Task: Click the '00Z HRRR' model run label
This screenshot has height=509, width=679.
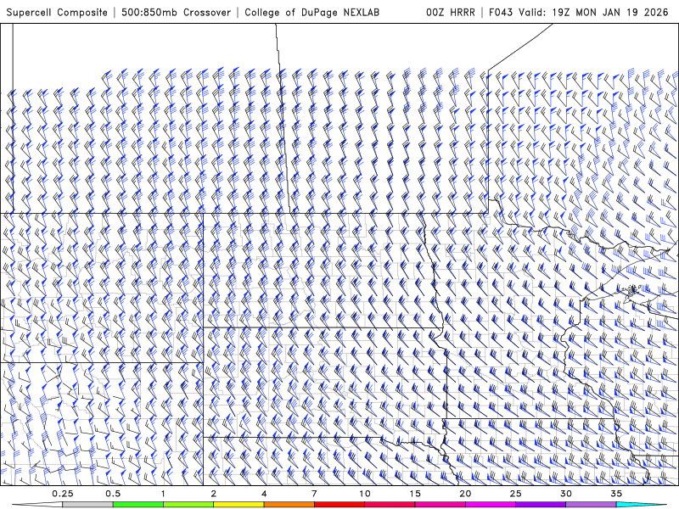Action: coord(451,12)
